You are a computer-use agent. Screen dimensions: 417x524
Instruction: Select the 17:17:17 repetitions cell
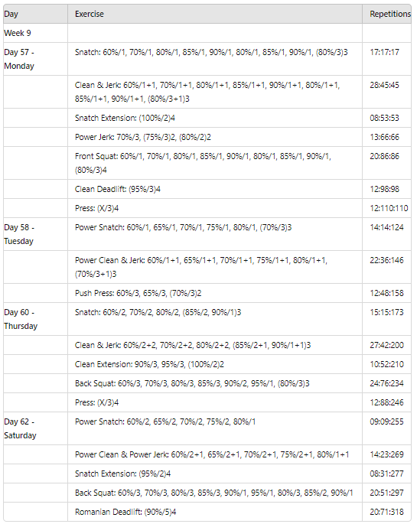pos(386,59)
